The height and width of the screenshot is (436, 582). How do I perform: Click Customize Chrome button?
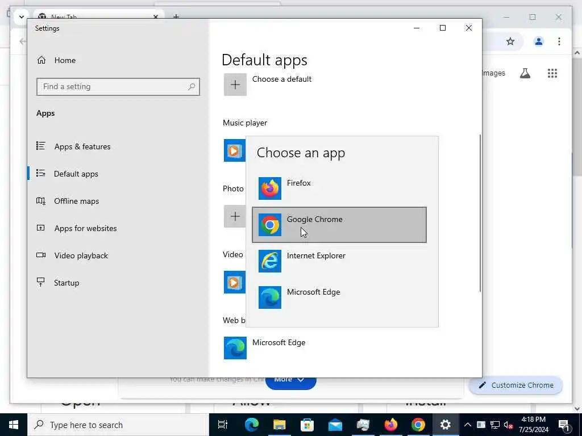(516, 385)
